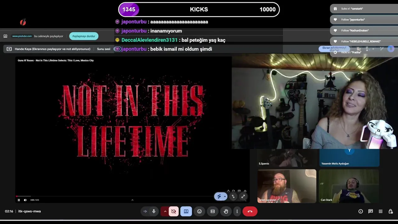Click chat message bebik ismail mi oldum şimdi
This screenshot has width=398, height=224.
tap(181, 49)
